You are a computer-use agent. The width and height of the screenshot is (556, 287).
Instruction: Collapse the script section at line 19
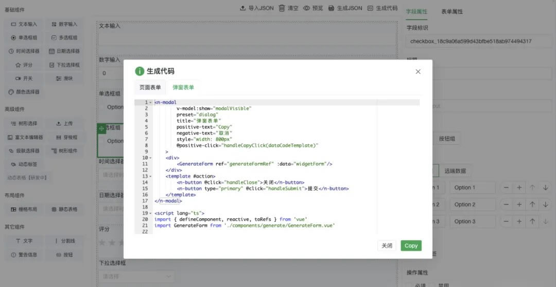(x=150, y=213)
